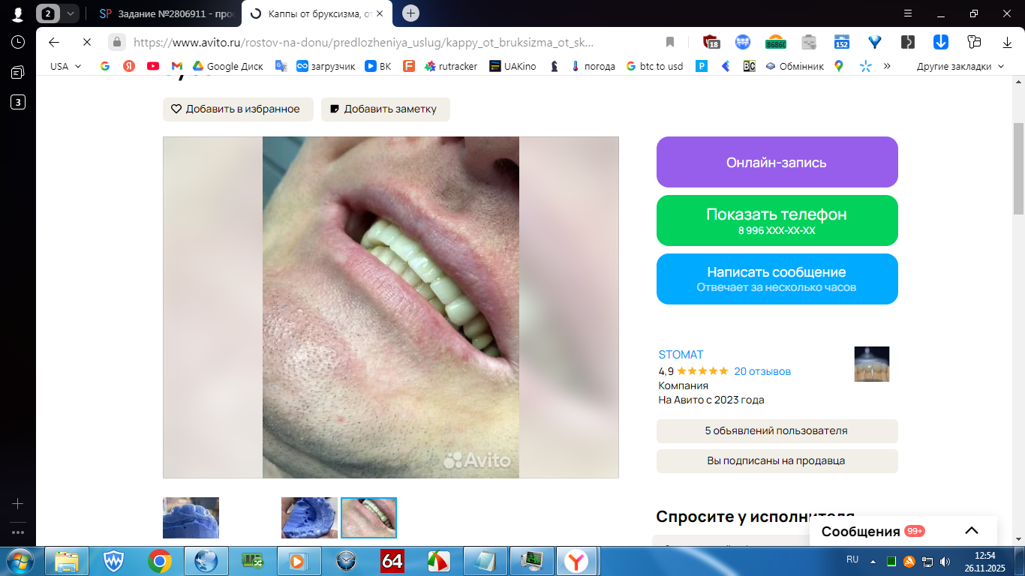The width and height of the screenshot is (1025, 576).
Task: Toggle Вы подписаны на продавца subscription
Action: tap(777, 461)
